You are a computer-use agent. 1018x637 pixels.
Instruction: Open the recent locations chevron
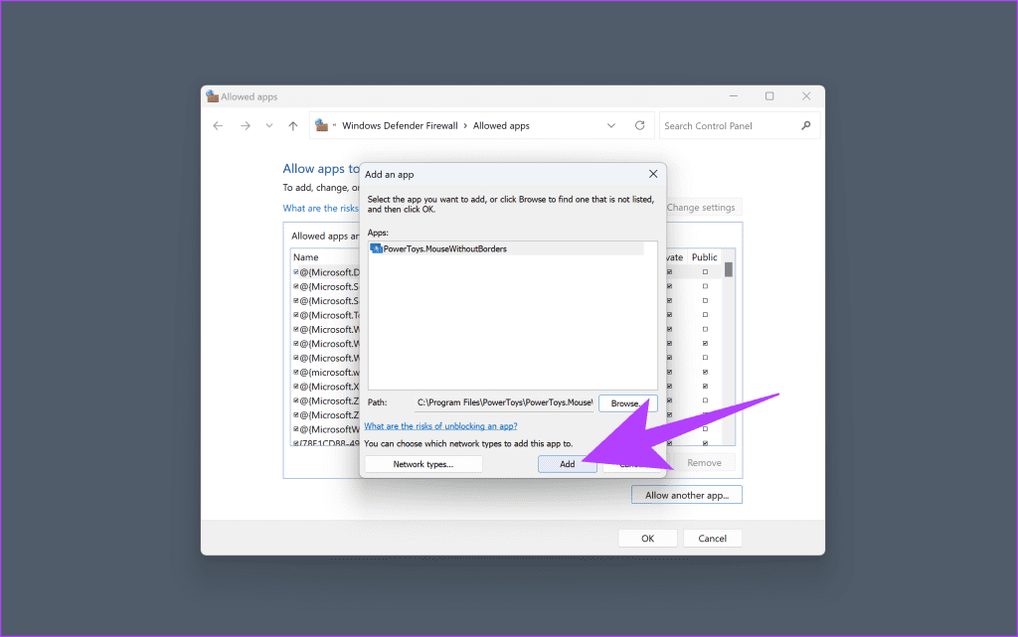269,126
